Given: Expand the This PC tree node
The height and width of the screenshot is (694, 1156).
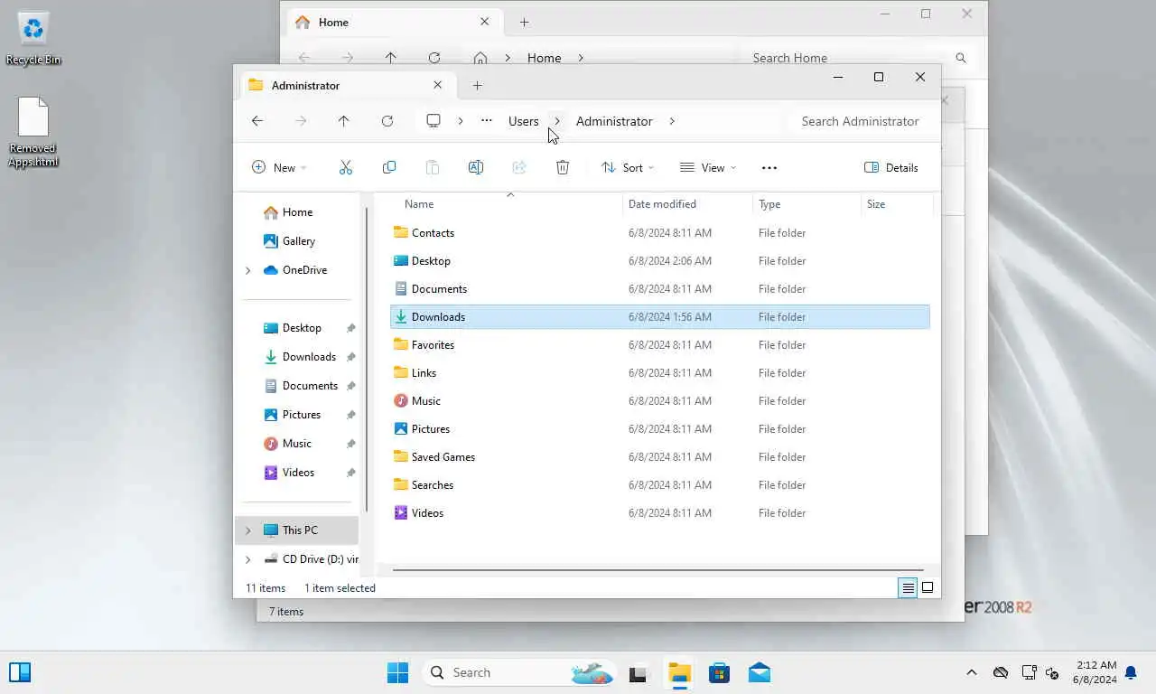Looking at the screenshot, I should point(248,530).
